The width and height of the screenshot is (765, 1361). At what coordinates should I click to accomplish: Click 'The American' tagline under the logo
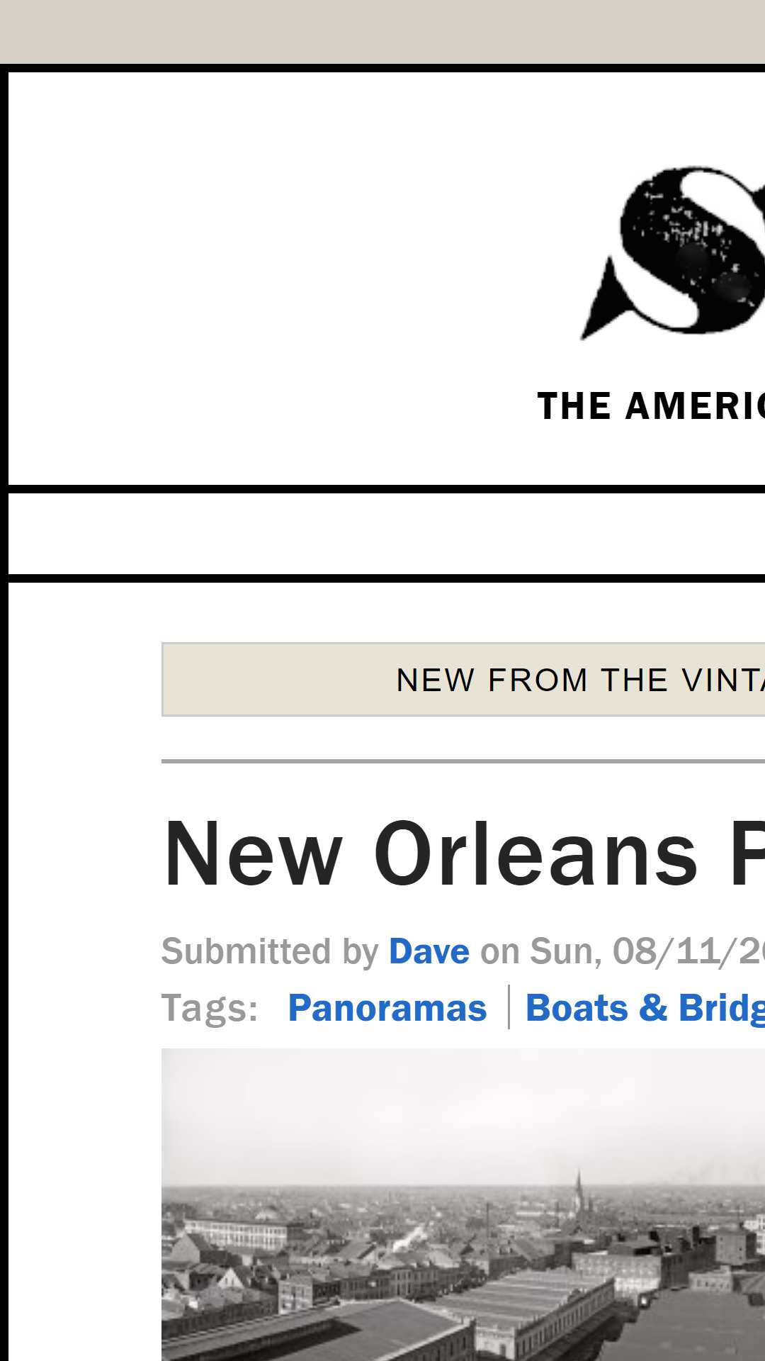pyautogui.click(x=651, y=407)
